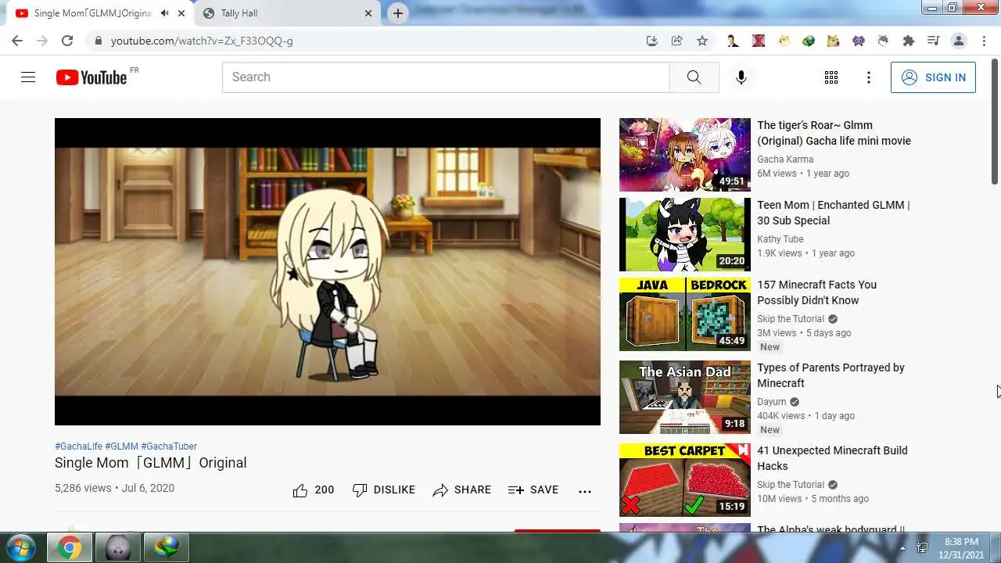Viewport: 1001px width, 563px height.
Task: Open 'Types of Parents Portrayed by Minecraft' title
Action: pyautogui.click(x=831, y=375)
